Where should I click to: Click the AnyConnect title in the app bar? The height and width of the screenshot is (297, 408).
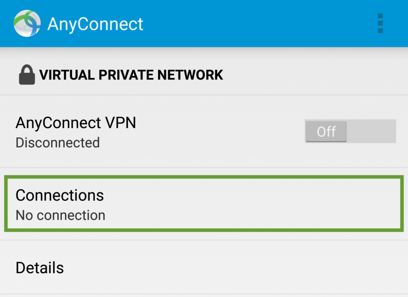pos(95,24)
